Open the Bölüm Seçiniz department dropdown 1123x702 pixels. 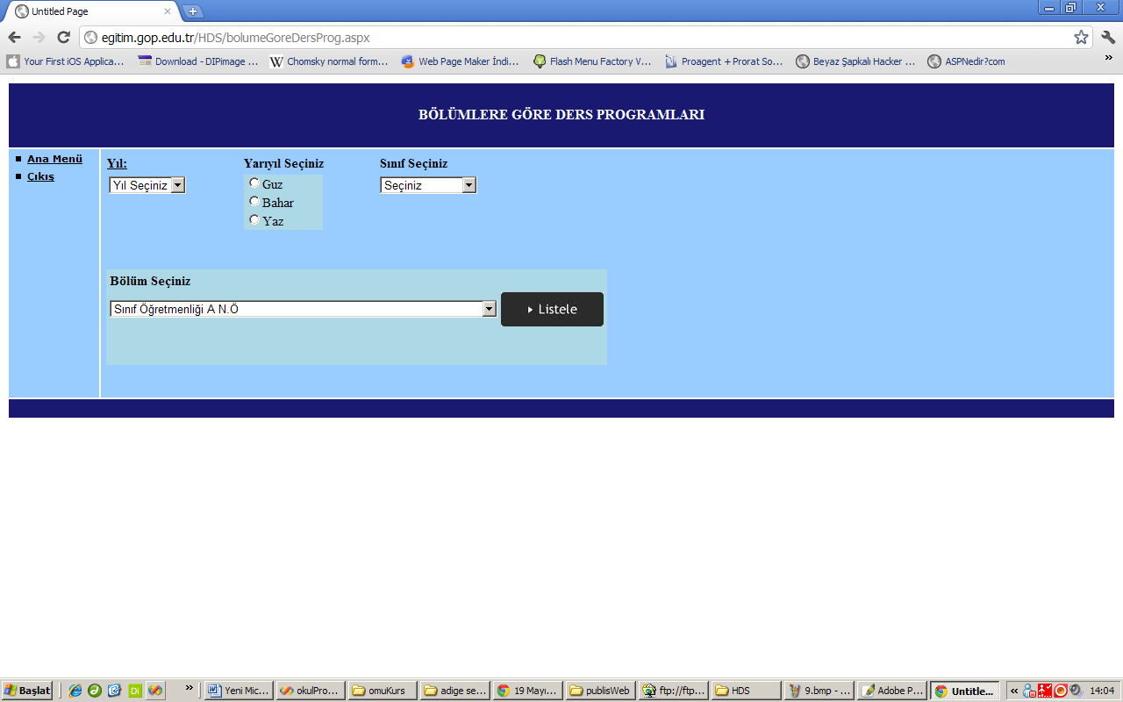[x=303, y=309]
